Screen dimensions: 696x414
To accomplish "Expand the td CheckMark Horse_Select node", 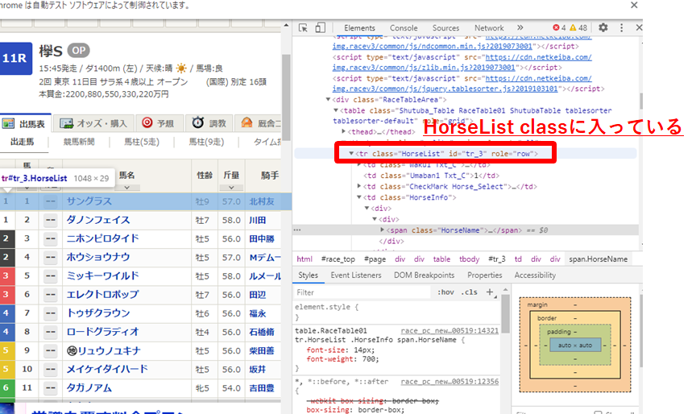I will pyautogui.click(x=359, y=186).
